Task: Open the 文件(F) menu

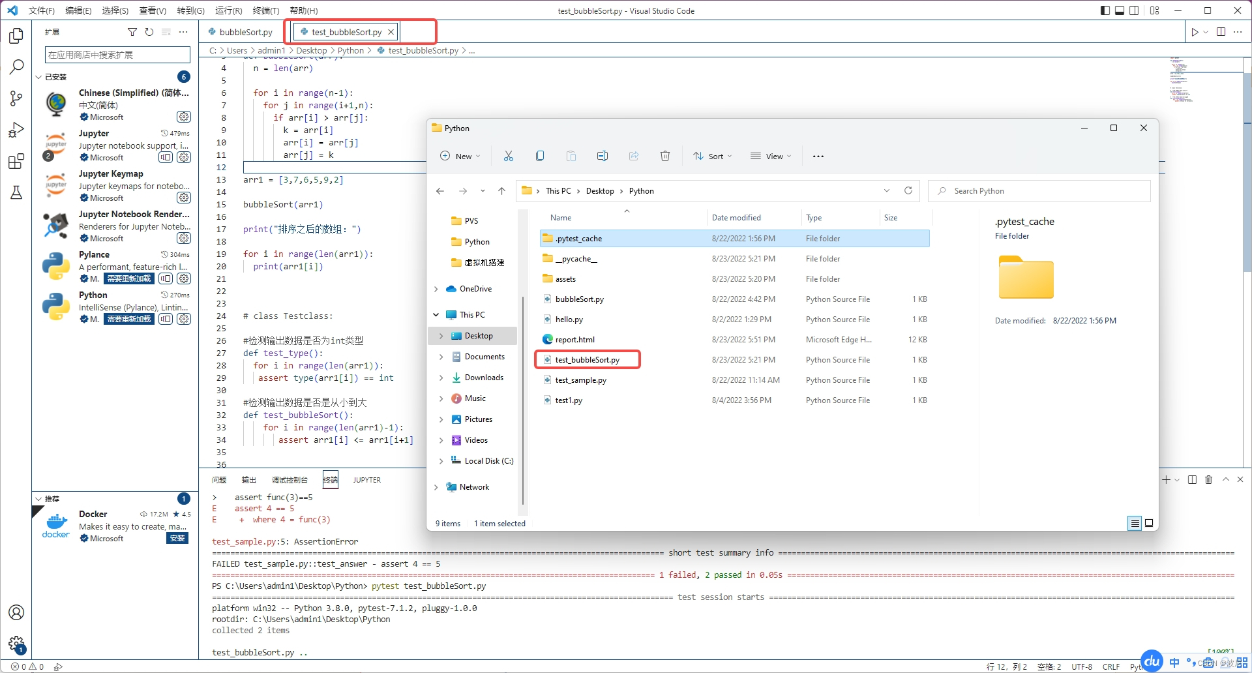Action: coord(42,10)
